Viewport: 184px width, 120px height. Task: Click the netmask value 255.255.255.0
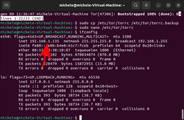click(96, 41)
